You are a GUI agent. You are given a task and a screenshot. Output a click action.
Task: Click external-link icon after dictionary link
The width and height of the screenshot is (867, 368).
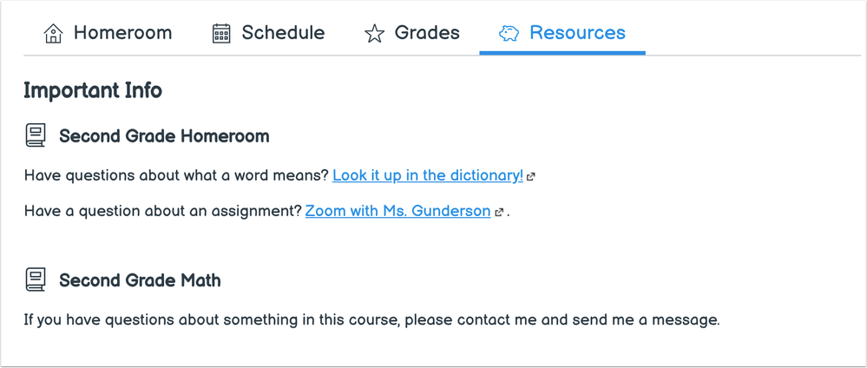click(531, 178)
